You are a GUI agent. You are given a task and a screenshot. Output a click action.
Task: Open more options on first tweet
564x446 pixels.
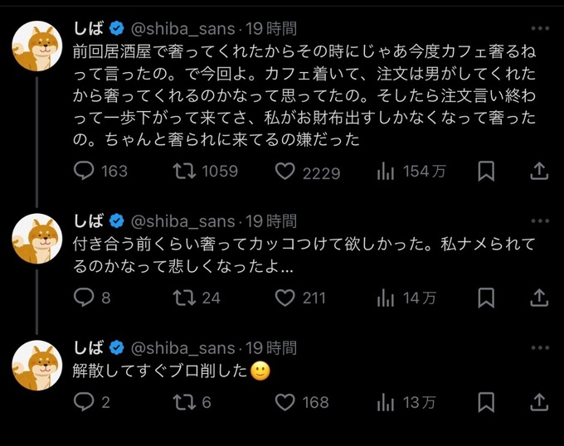(x=540, y=28)
